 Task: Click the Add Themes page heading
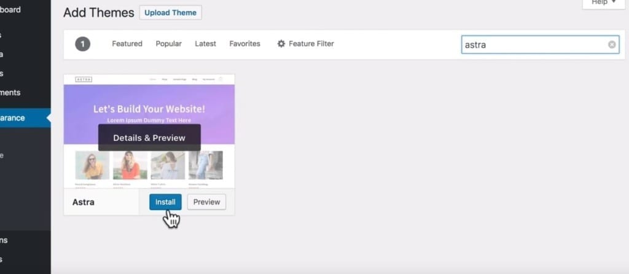[x=99, y=12]
